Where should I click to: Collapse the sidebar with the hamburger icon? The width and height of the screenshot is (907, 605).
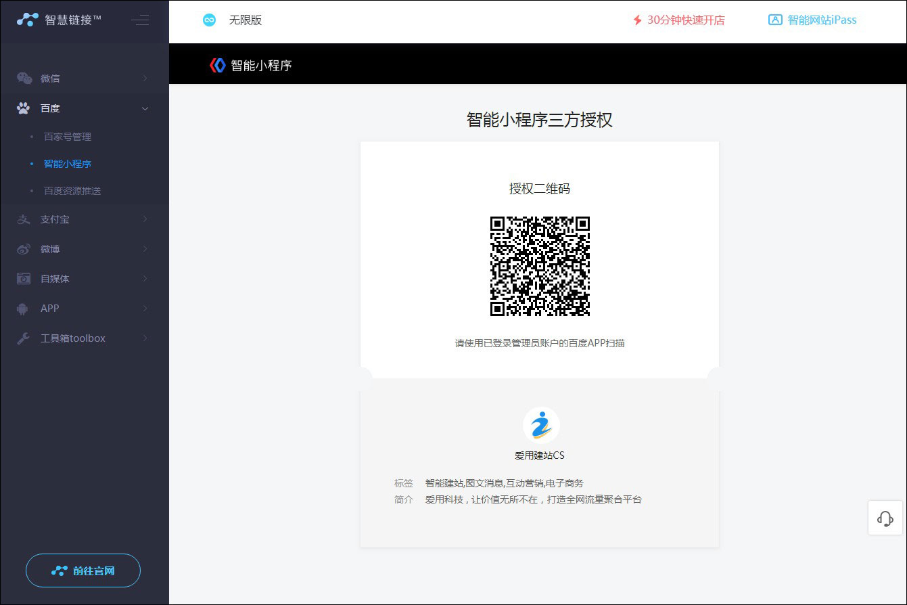(x=140, y=20)
